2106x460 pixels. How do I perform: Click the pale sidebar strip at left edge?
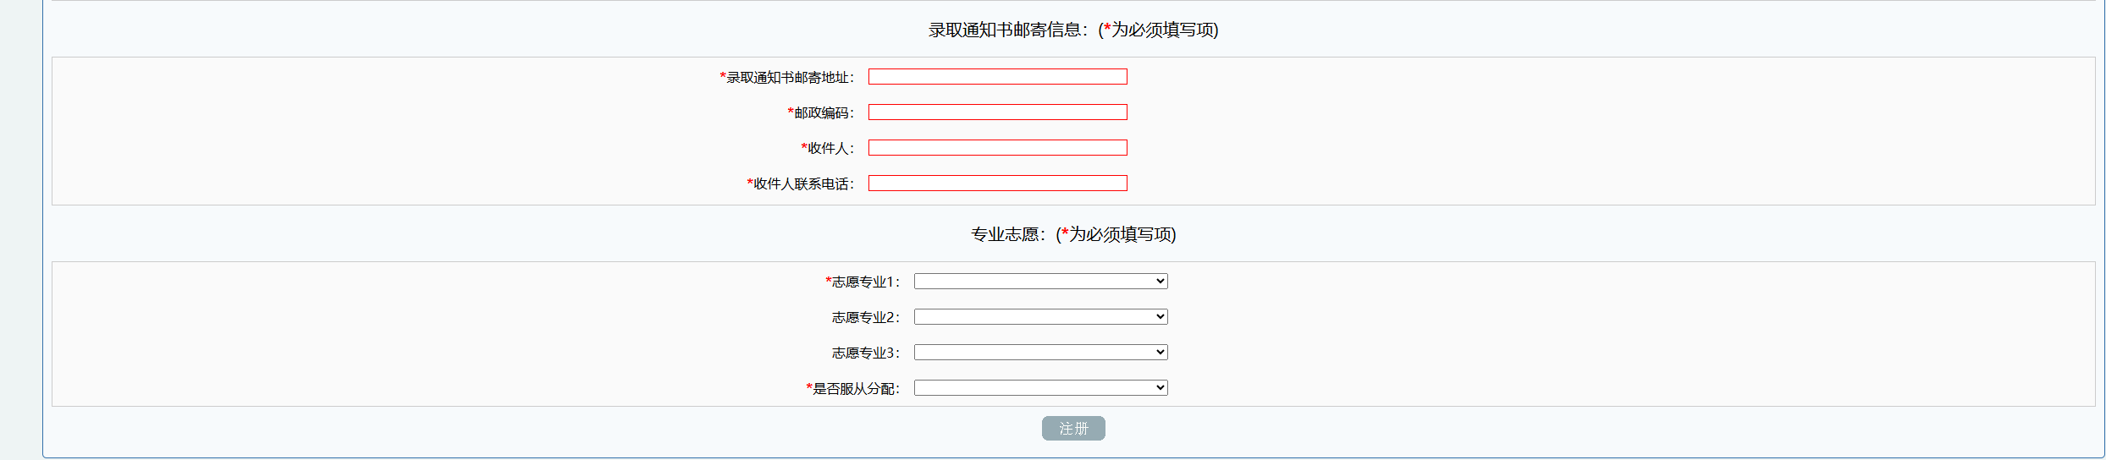[x=21, y=230]
